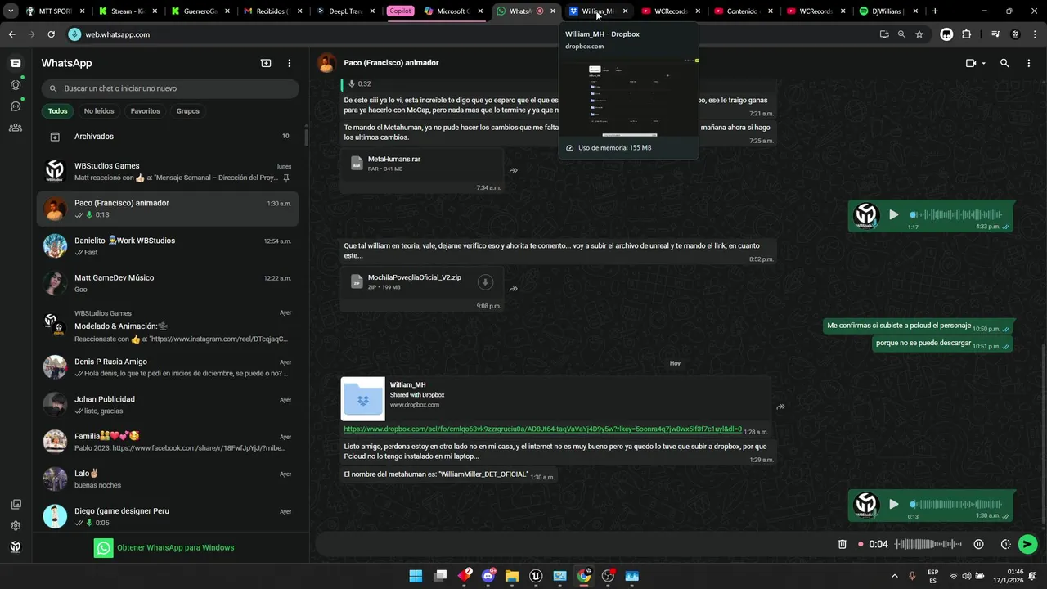The image size is (1047, 589).
Task: Open the Johan Publicidad chat
Action: [168, 405]
